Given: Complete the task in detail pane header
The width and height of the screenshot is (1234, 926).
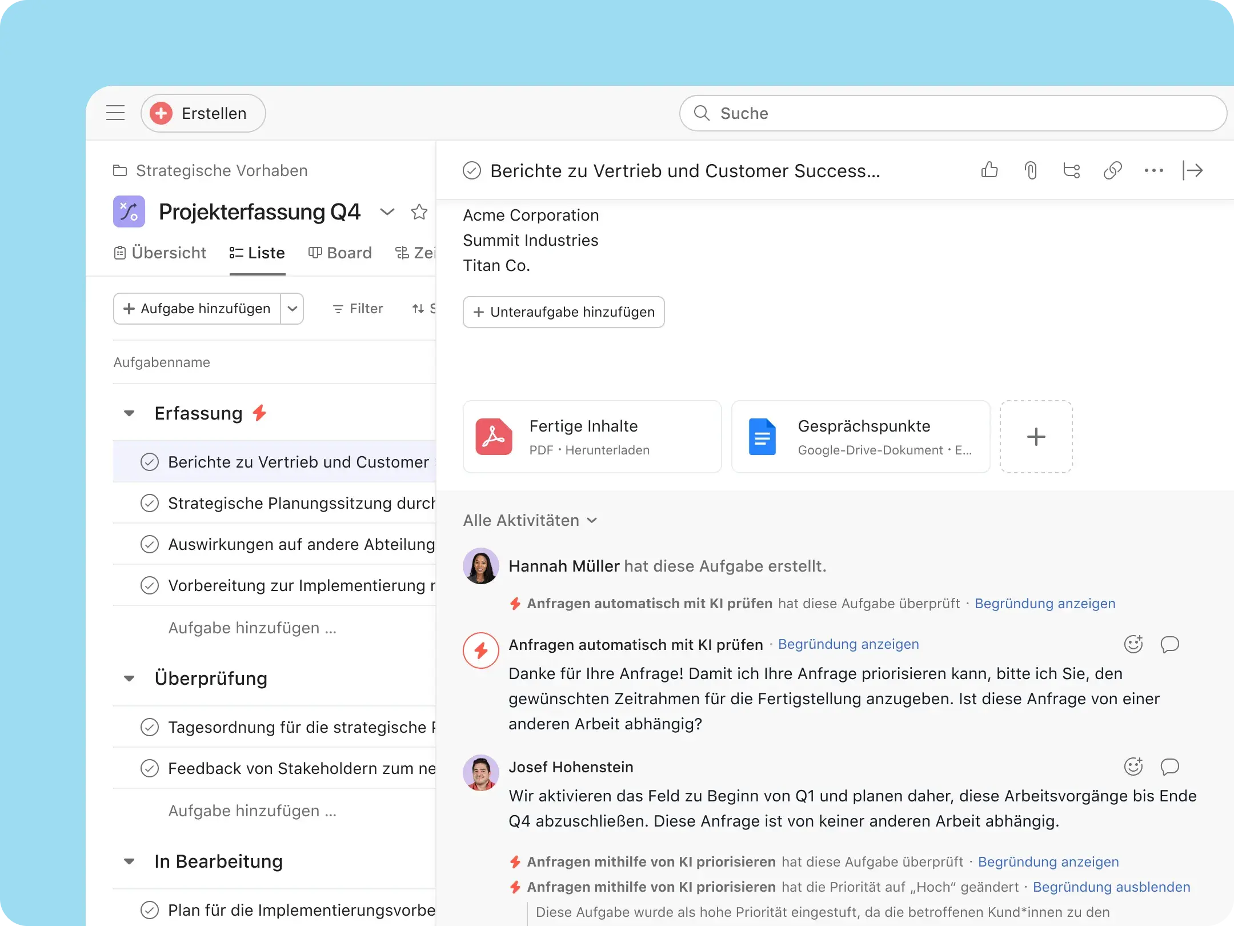Looking at the screenshot, I should click(472, 170).
